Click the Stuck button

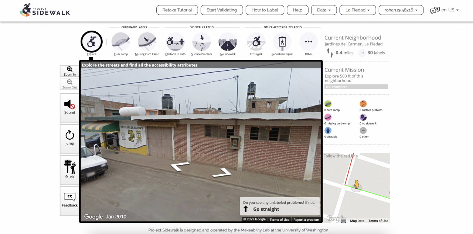[69, 170]
